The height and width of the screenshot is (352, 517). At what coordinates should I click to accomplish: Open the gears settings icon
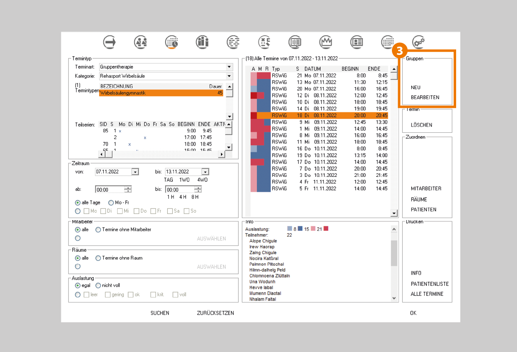pyautogui.click(x=418, y=42)
